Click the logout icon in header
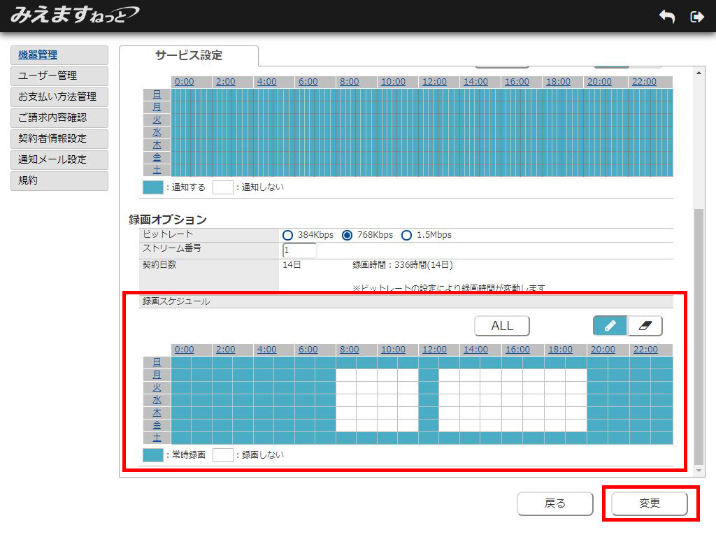 696,17
